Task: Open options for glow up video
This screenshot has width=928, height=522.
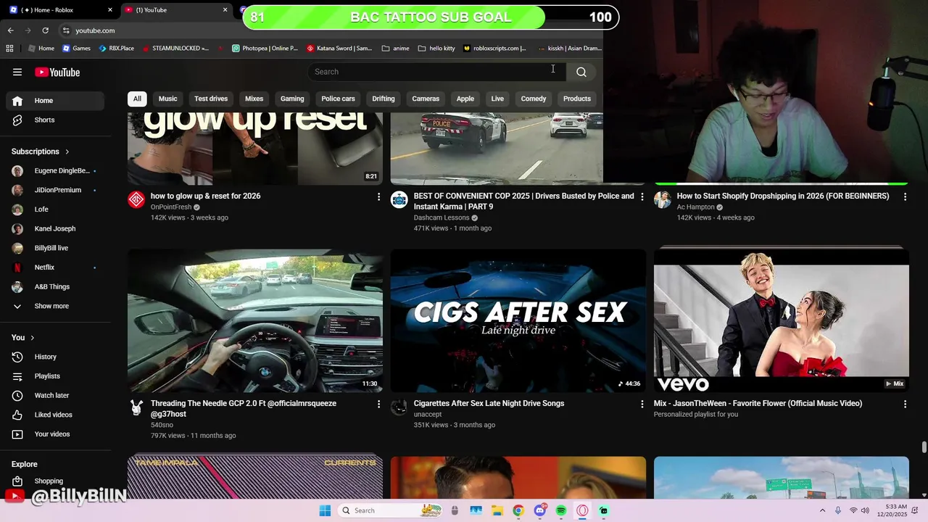Action: (378, 196)
